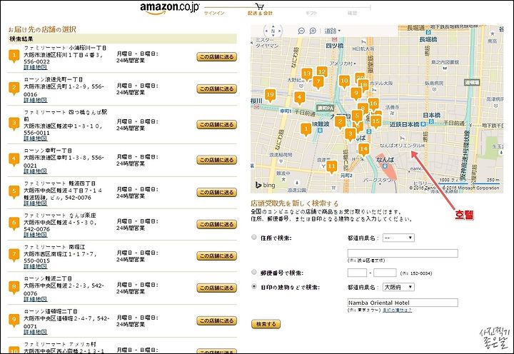Viewport: 514px width, 354px height.
Task: Click map pin number 19
Action: [x=270, y=96]
